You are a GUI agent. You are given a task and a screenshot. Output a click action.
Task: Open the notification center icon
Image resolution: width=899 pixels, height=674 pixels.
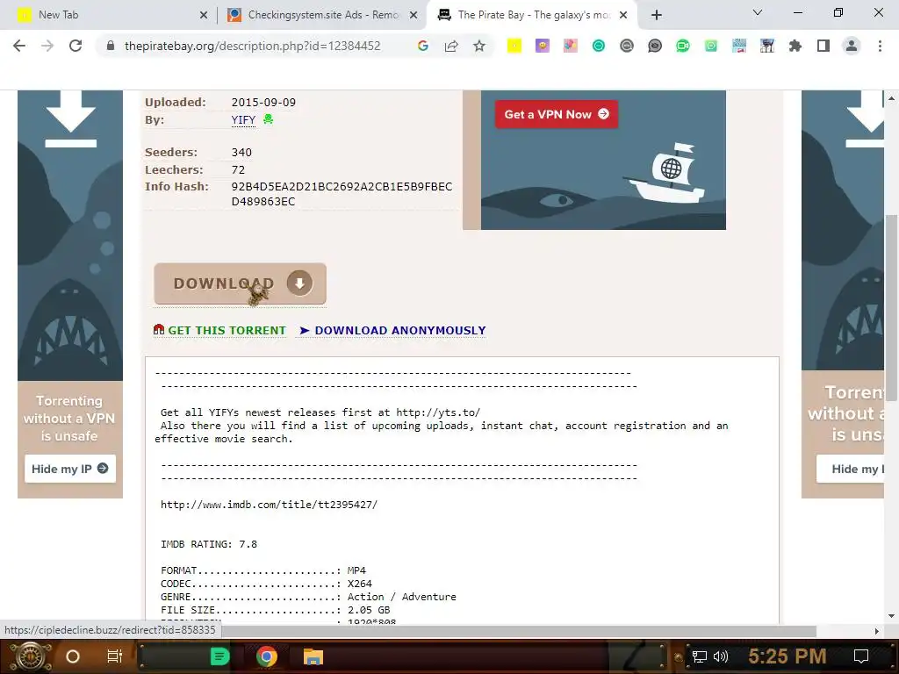[861, 656]
